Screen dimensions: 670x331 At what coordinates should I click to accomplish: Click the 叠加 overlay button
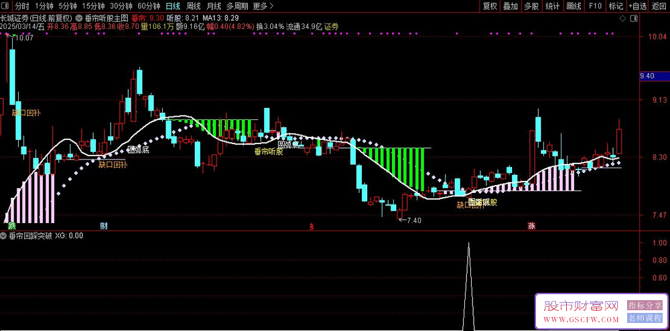click(x=511, y=6)
